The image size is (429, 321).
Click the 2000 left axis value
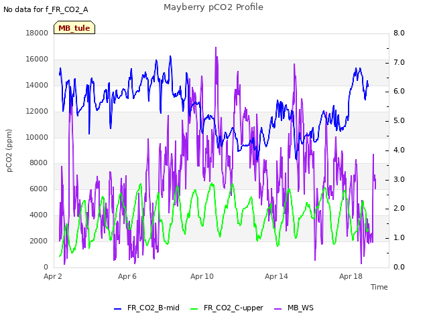point(39,241)
